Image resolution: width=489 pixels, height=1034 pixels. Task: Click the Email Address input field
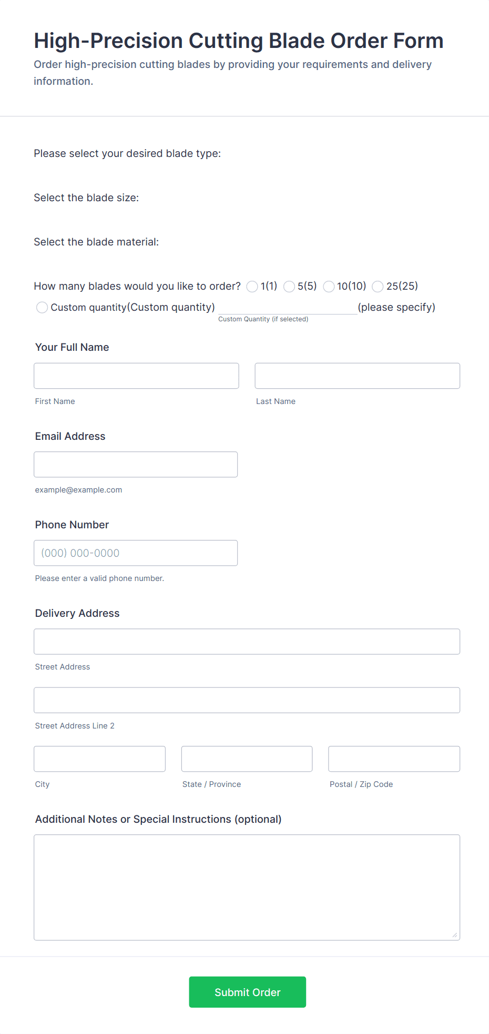pyautogui.click(x=136, y=464)
